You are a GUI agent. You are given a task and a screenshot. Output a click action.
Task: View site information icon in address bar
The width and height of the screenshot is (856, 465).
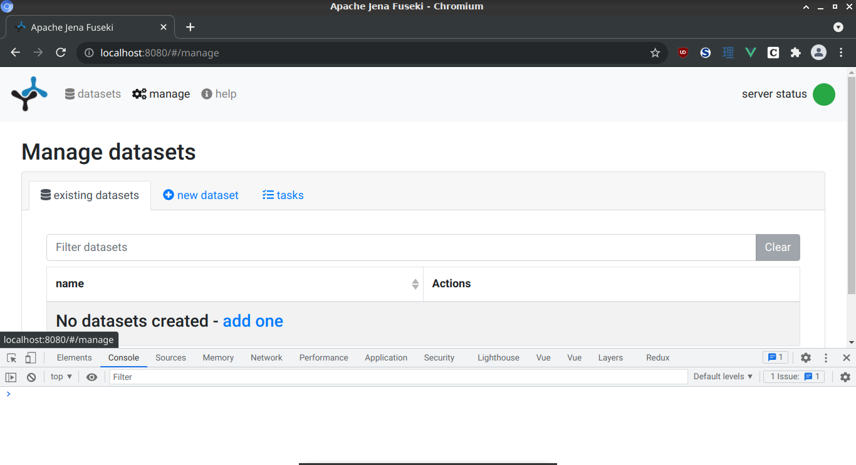(89, 53)
